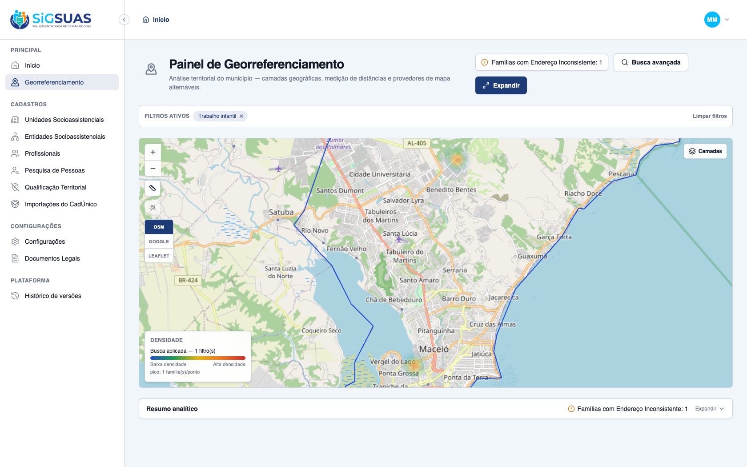747x467 pixels.
Task: Remove the Trabalho infantil filter chip
Action: (241, 116)
